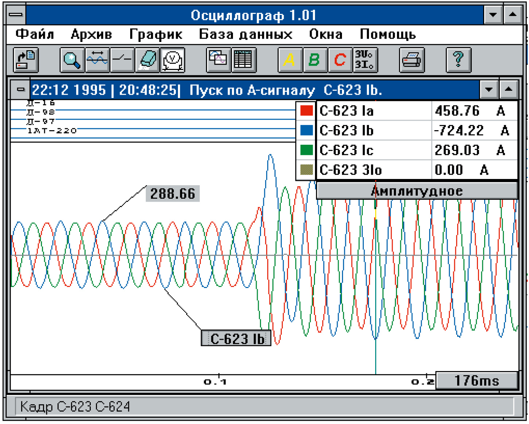Click the voltmeter measurement icon
This screenshot has width=529, height=424.
(x=172, y=60)
